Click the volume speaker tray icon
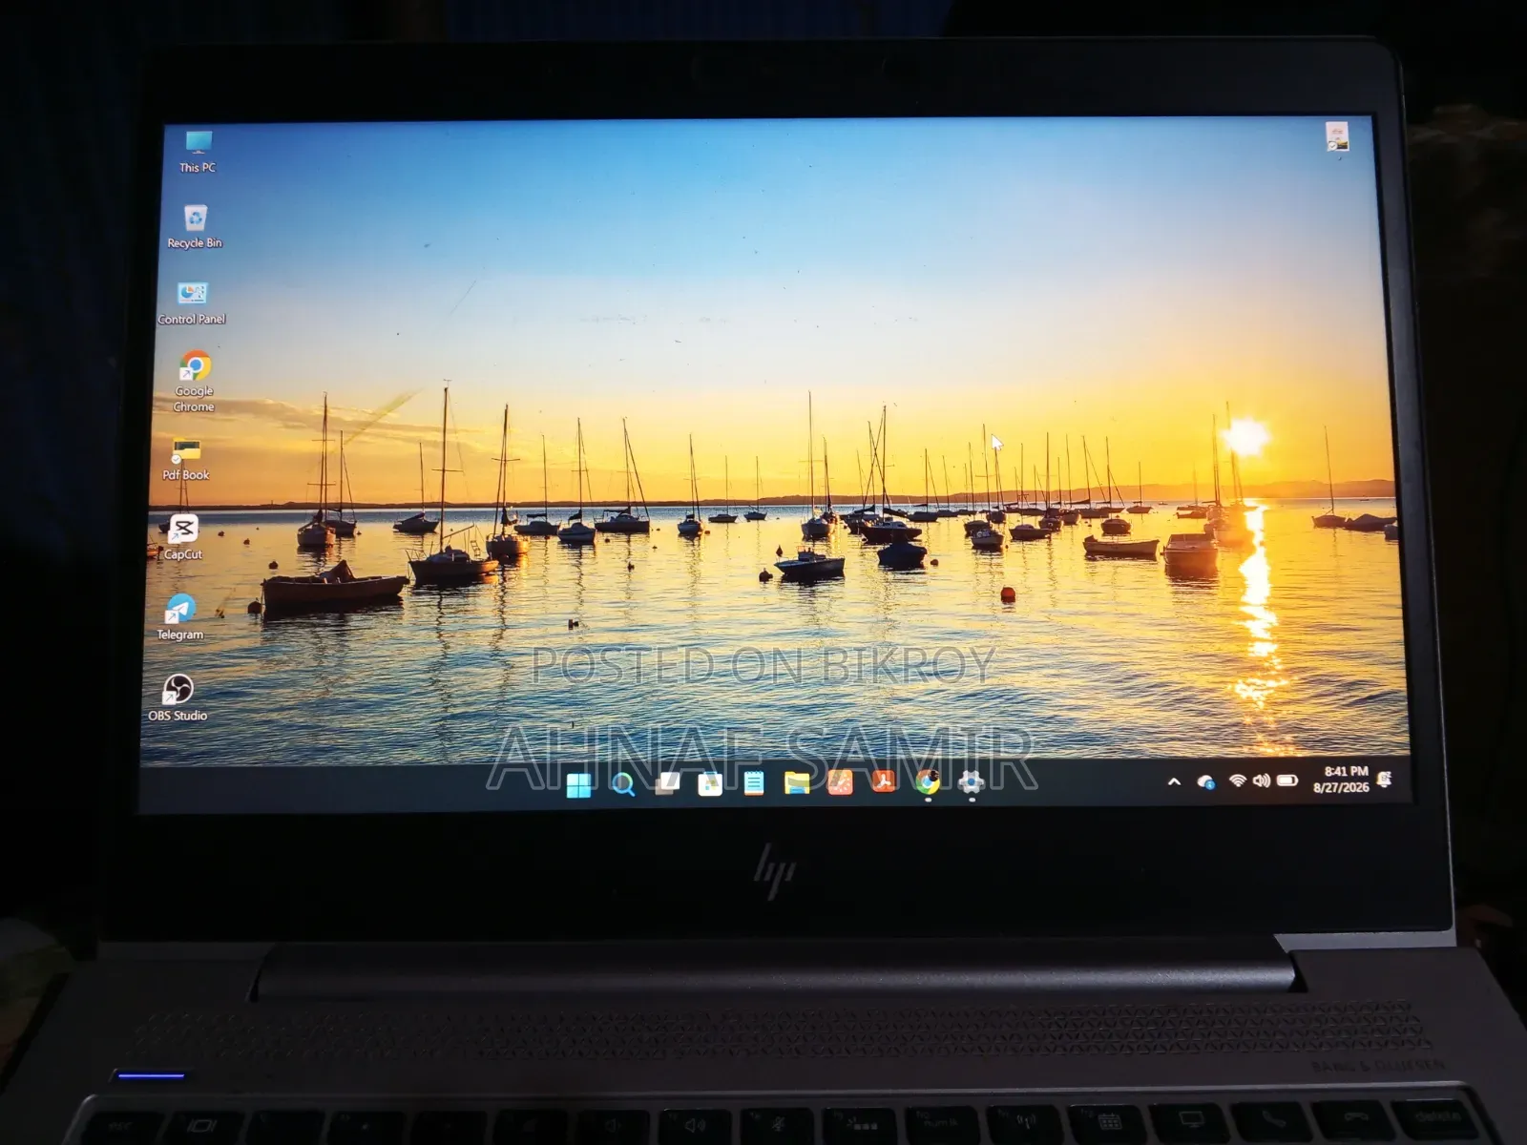 coord(1261,781)
